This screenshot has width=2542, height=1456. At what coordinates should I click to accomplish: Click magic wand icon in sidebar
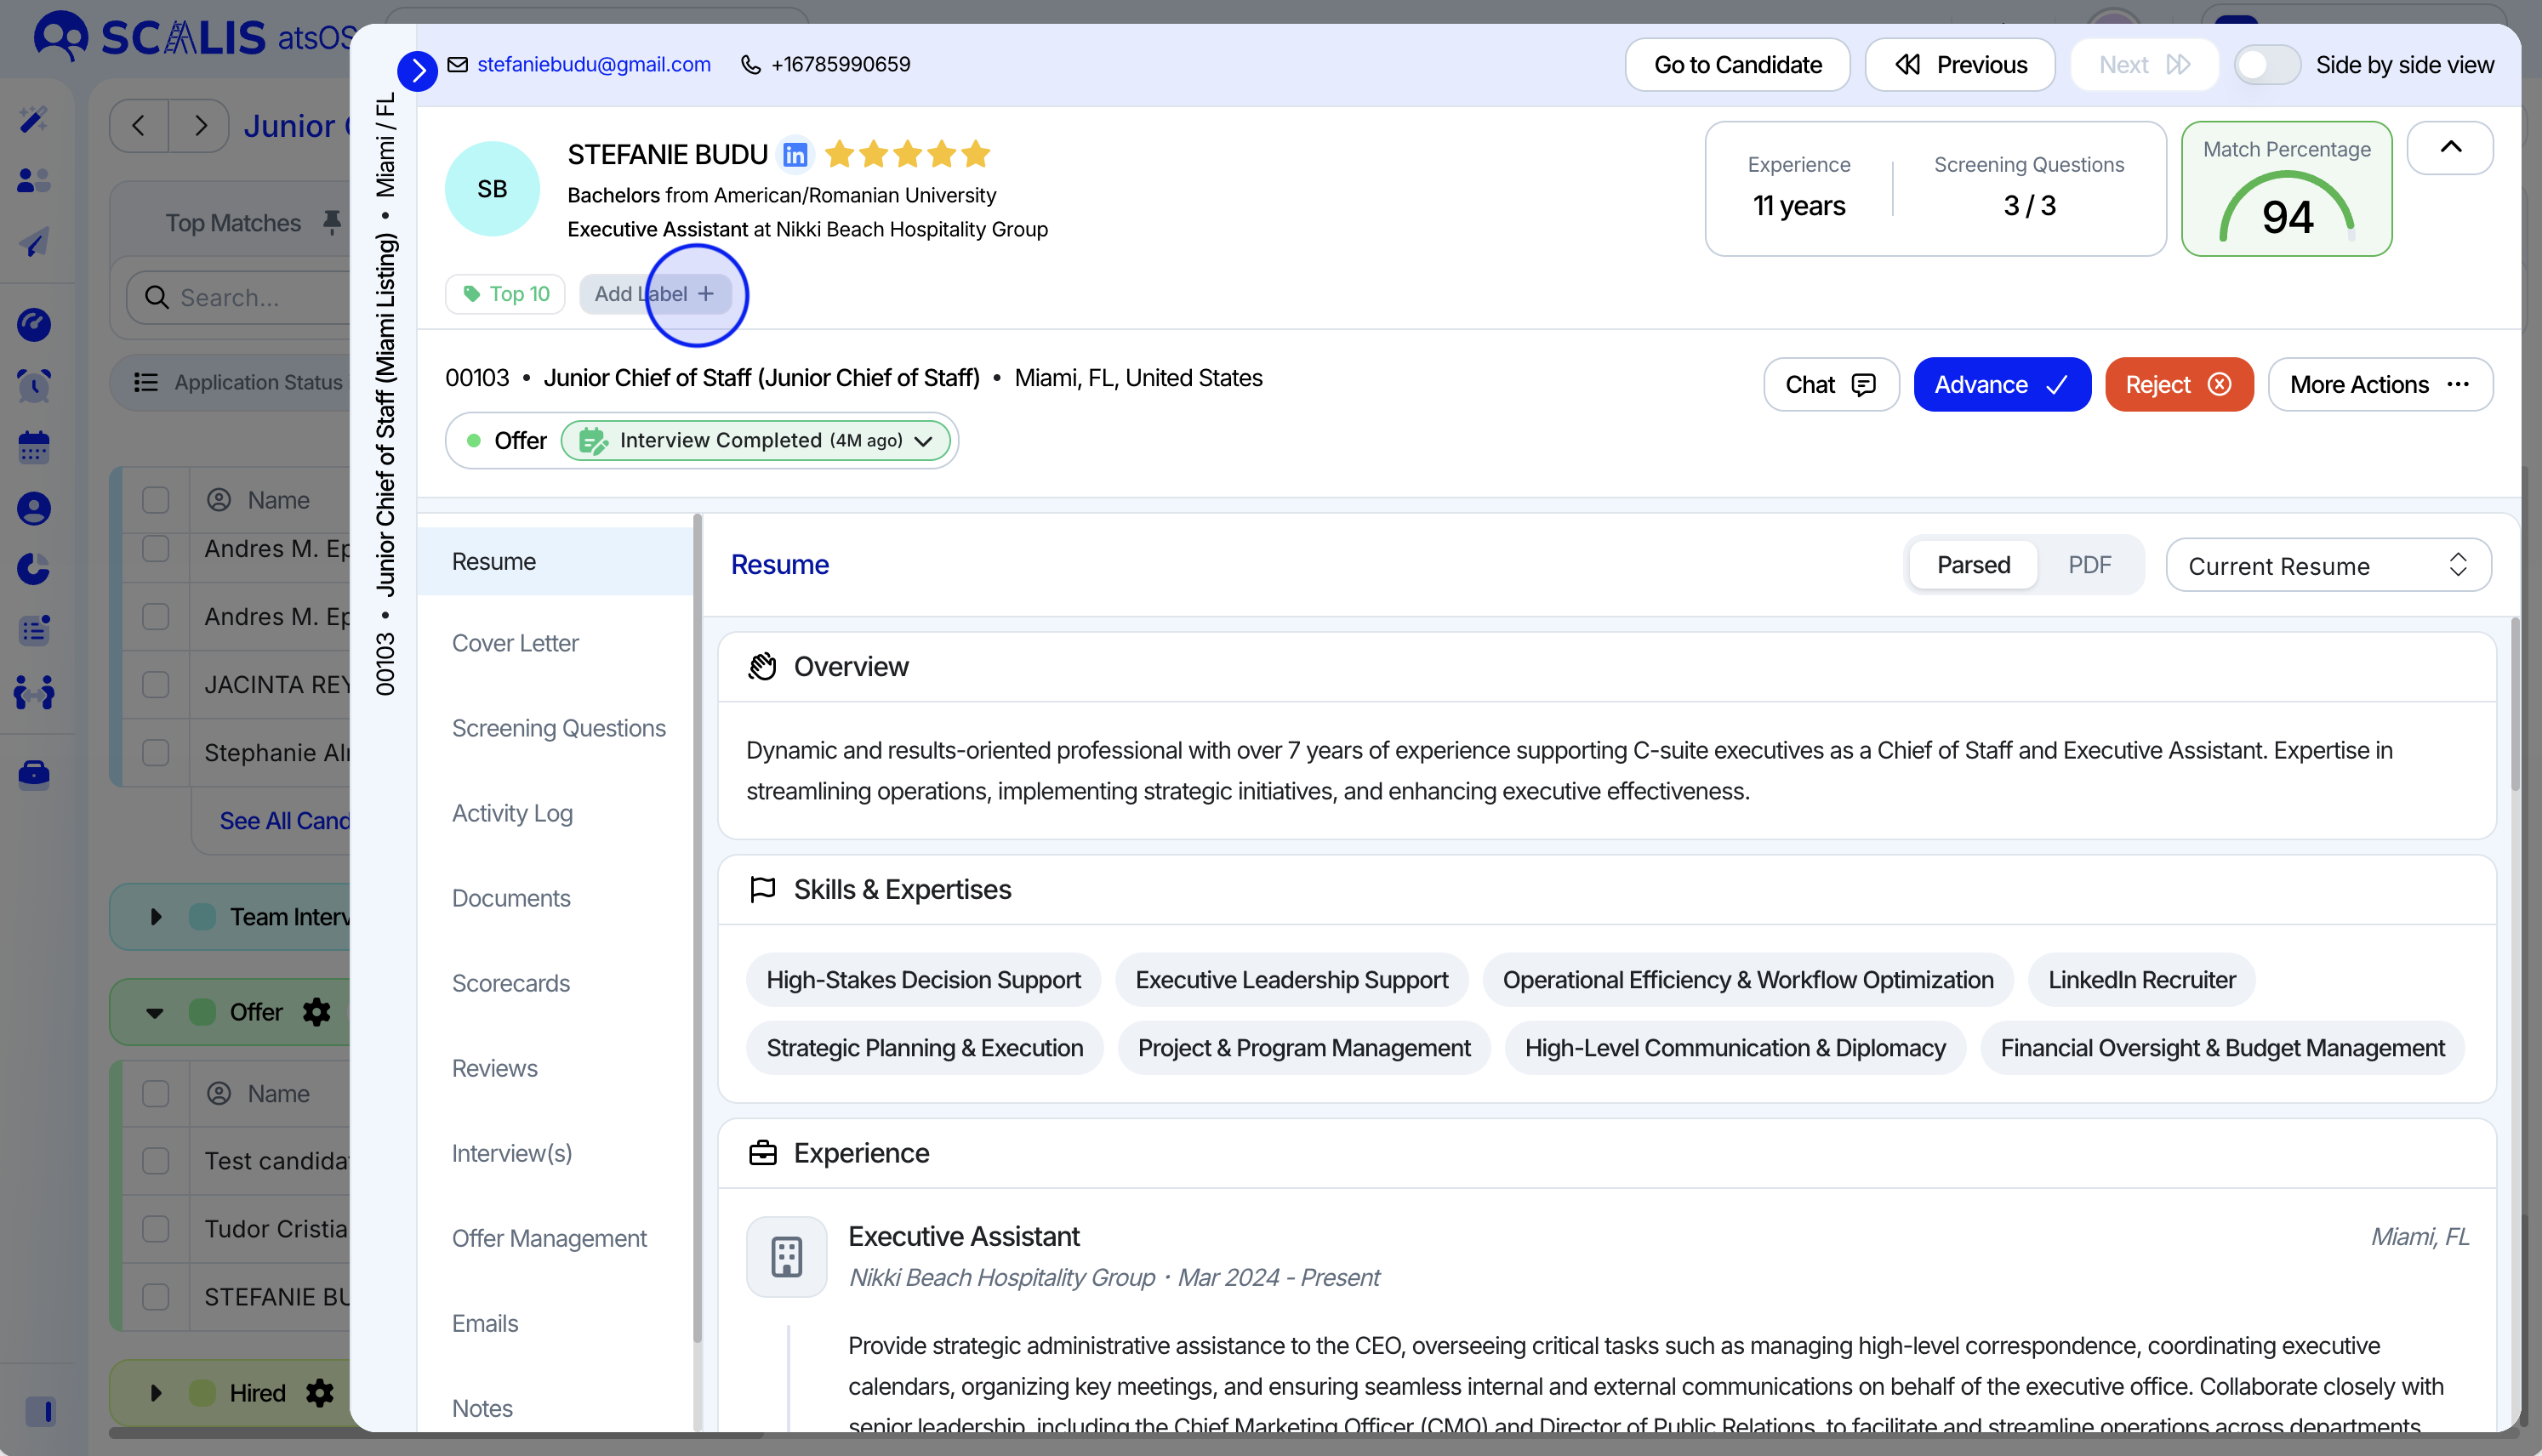(x=34, y=120)
